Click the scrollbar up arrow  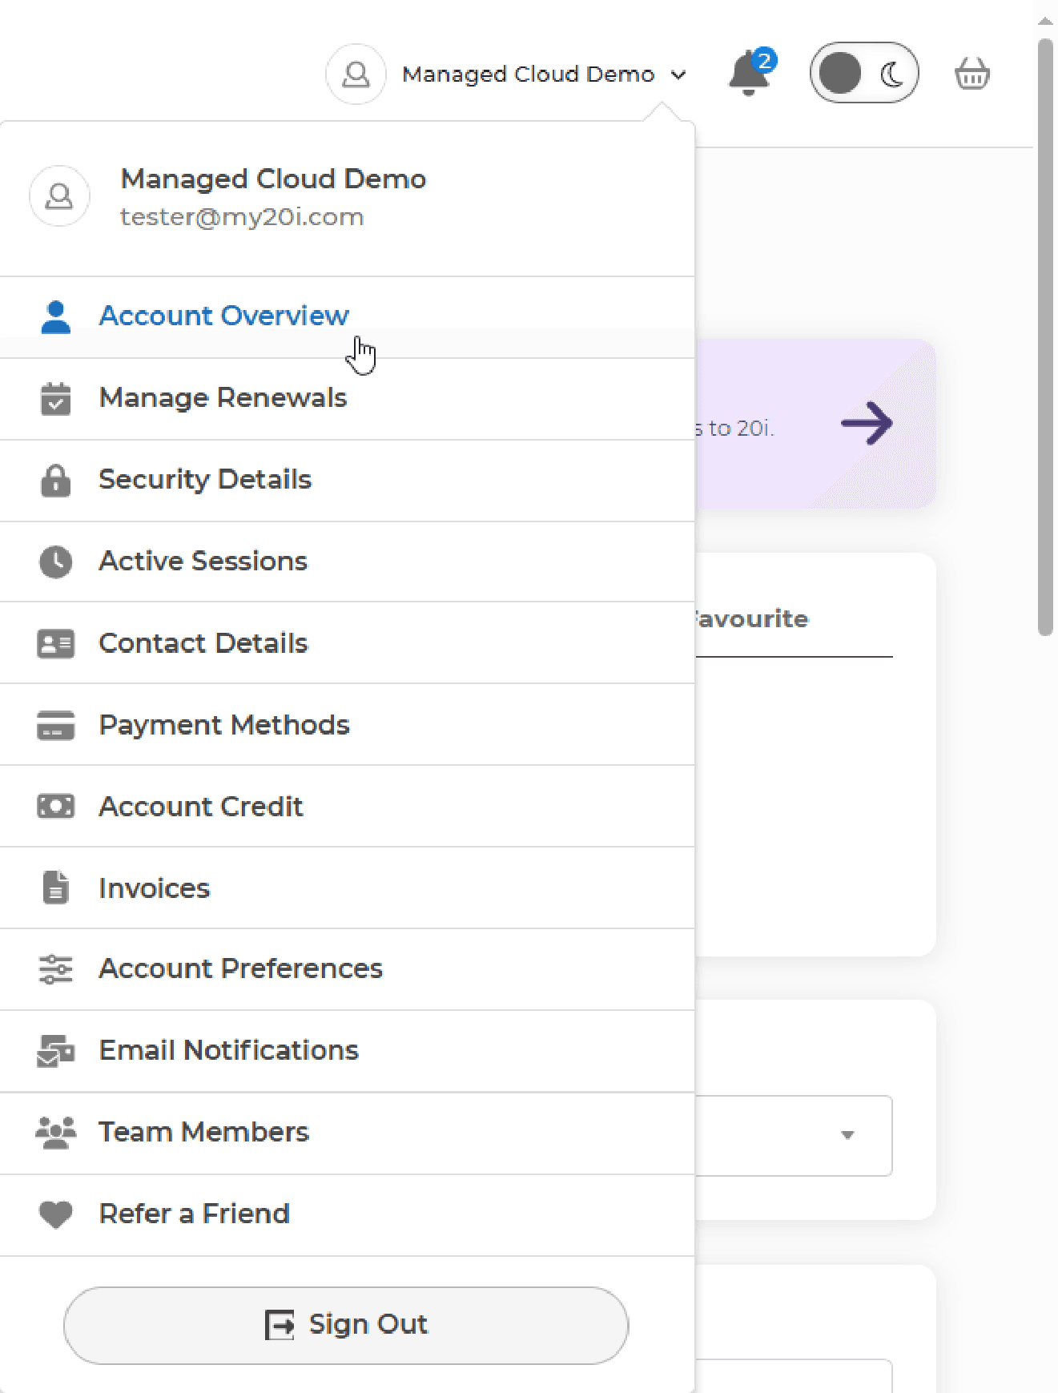click(1045, 21)
